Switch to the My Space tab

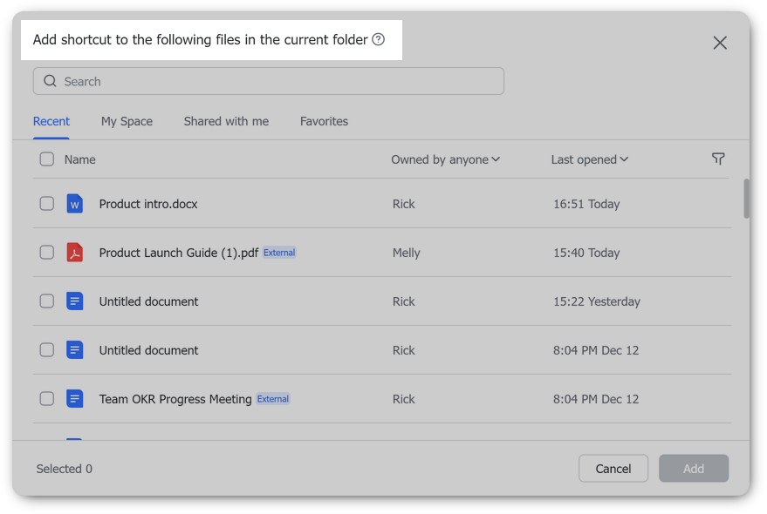coord(127,121)
